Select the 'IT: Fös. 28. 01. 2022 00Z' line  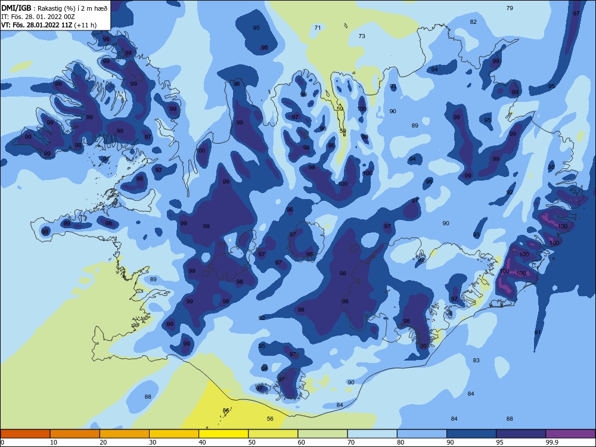[38, 17]
